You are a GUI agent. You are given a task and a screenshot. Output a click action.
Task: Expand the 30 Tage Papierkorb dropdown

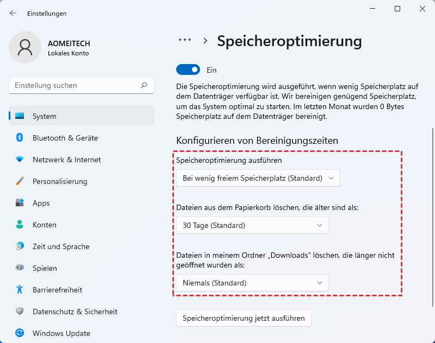click(x=252, y=225)
